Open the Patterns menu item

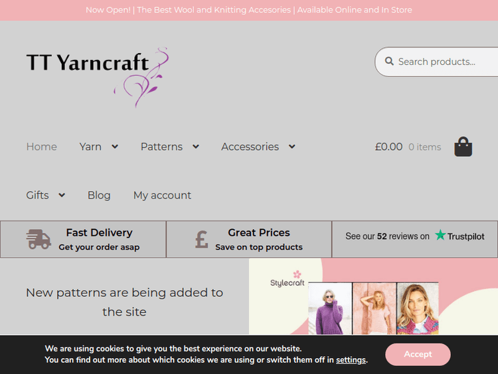[161, 147]
